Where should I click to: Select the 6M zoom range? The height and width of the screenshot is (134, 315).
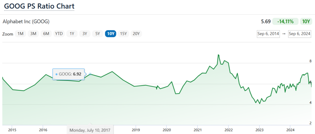click(46, 34)
